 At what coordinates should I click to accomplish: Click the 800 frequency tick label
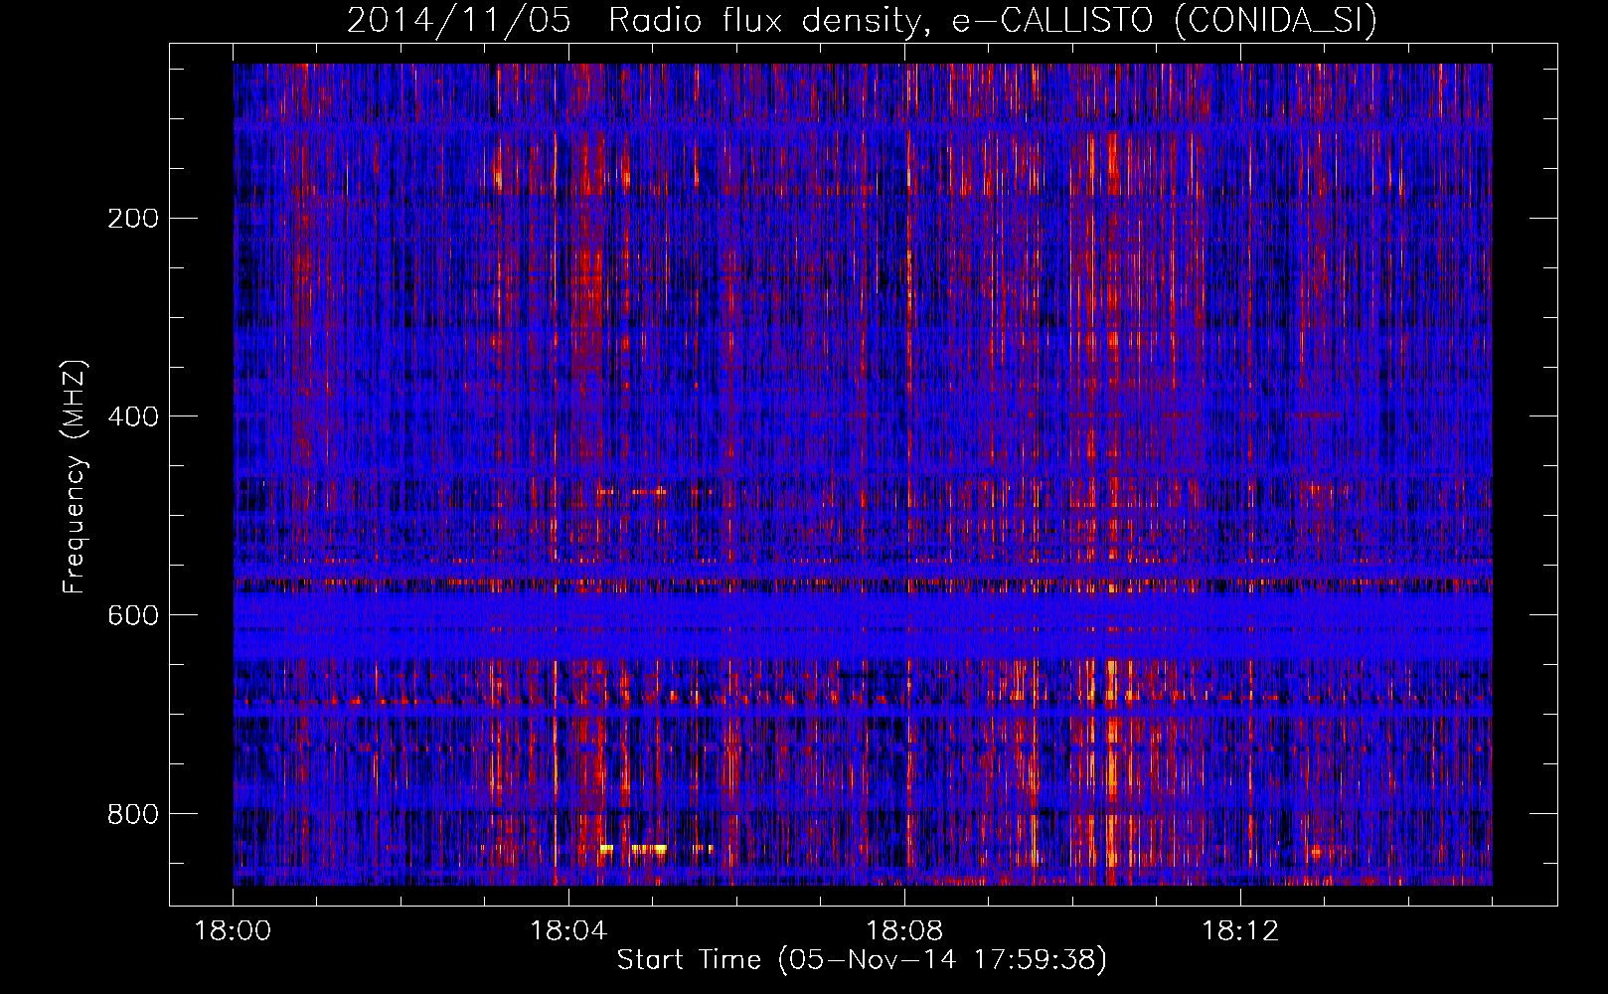pos(133,814)
